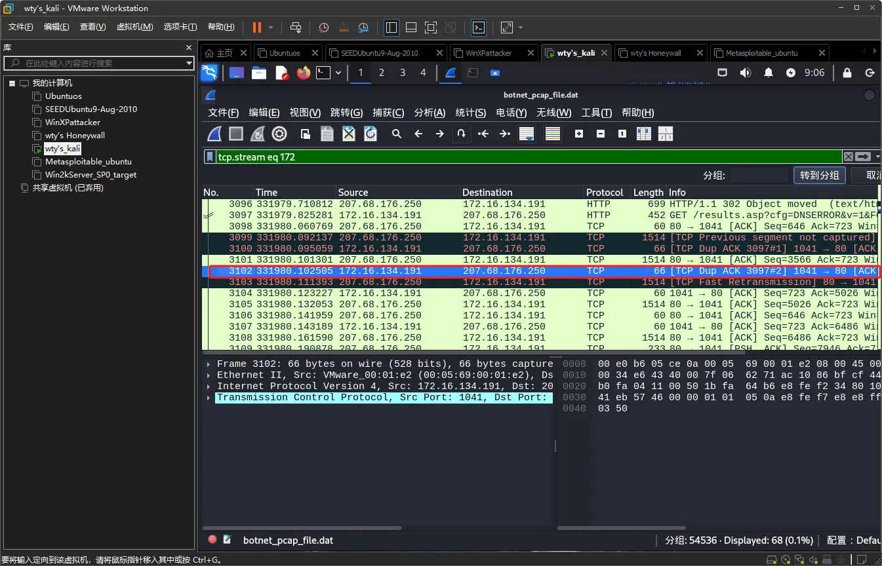Viewport: 882px width, 566px height.
Task: Enter VMware full screen mode
Action: coord(431,28)
